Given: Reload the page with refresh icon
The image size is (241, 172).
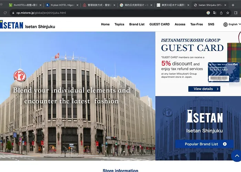Looking at the screenshot, I should coord(5,13).
